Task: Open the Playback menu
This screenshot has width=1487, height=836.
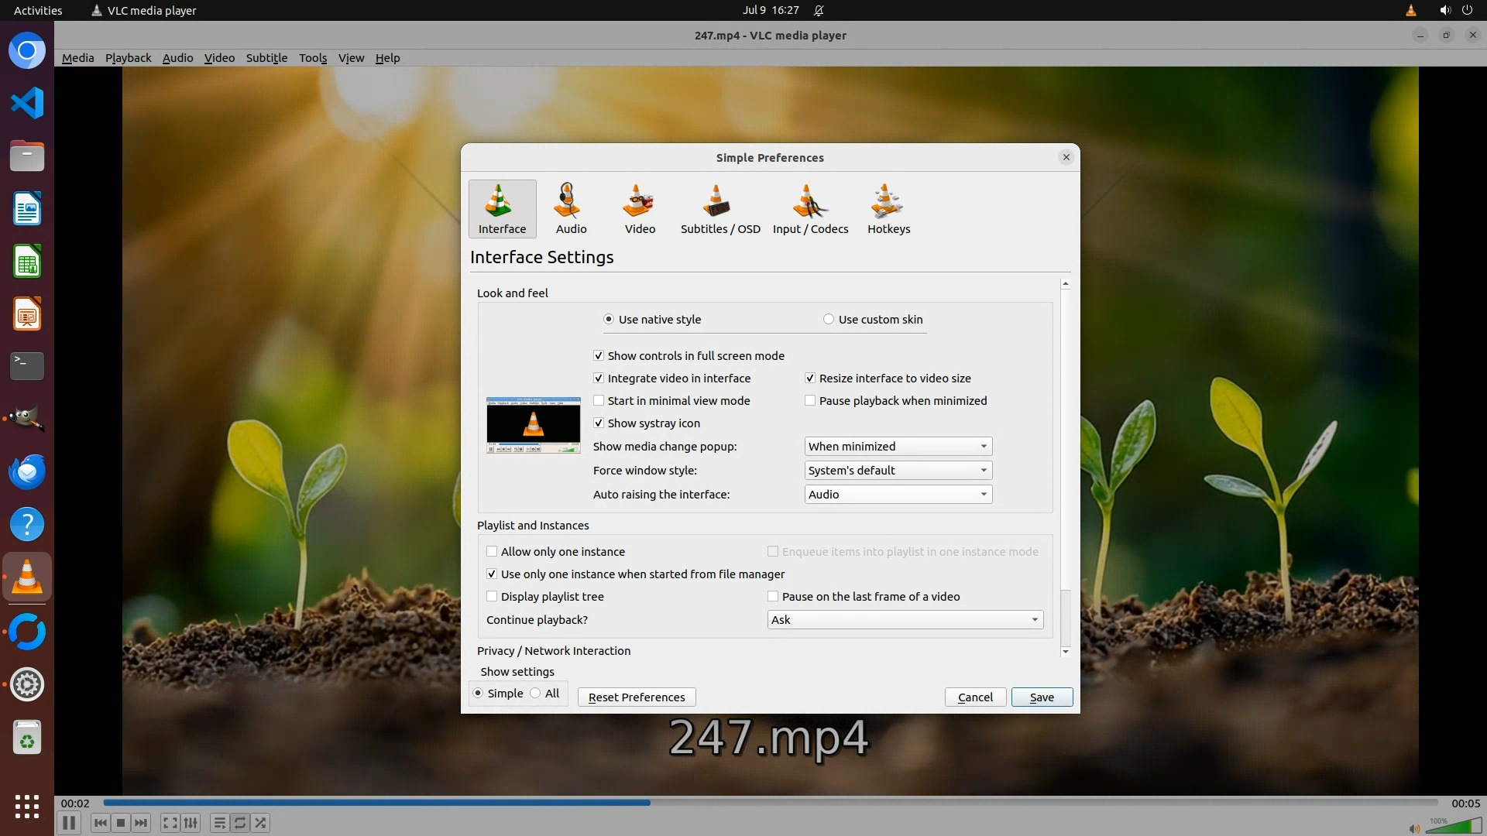Action: point(128,58)
